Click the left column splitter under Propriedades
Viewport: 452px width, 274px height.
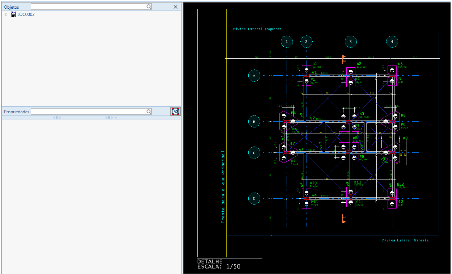(x=57, y=118)
